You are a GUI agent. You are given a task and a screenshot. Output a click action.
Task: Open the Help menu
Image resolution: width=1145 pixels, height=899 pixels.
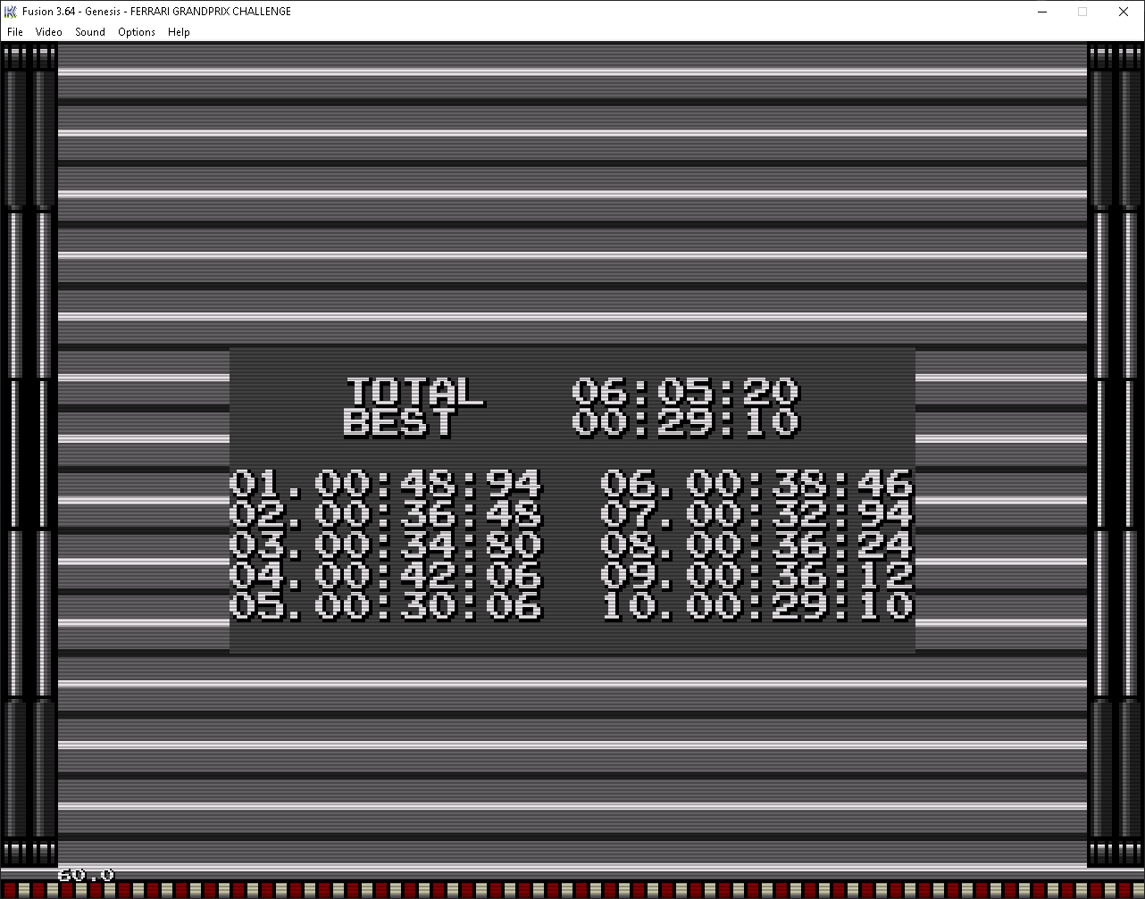pyautogui.click(x=179, y=32)
